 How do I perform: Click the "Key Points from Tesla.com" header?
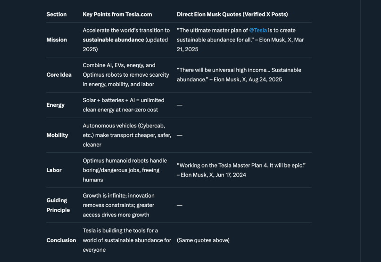[x=117, y=14]
